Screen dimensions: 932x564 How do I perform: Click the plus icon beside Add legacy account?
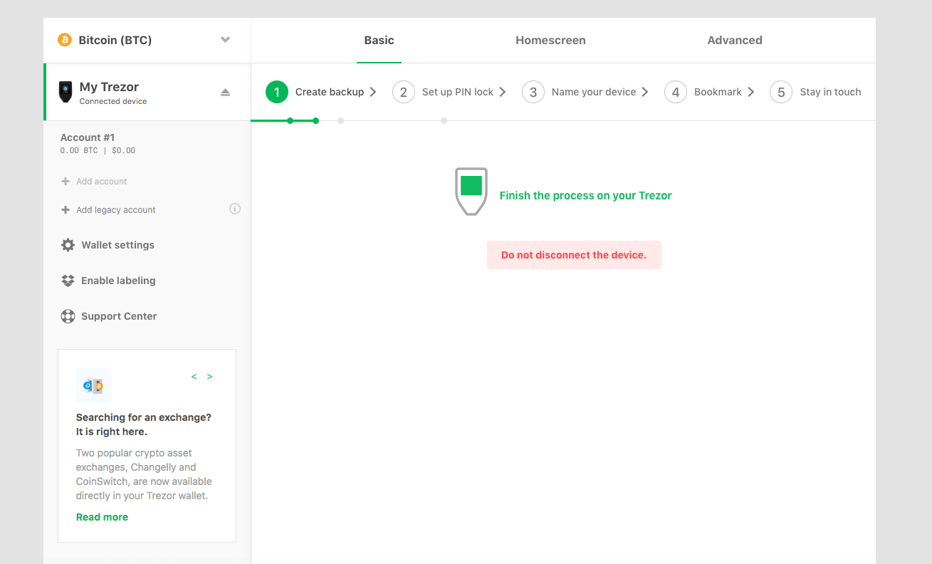tap(66, 210)
